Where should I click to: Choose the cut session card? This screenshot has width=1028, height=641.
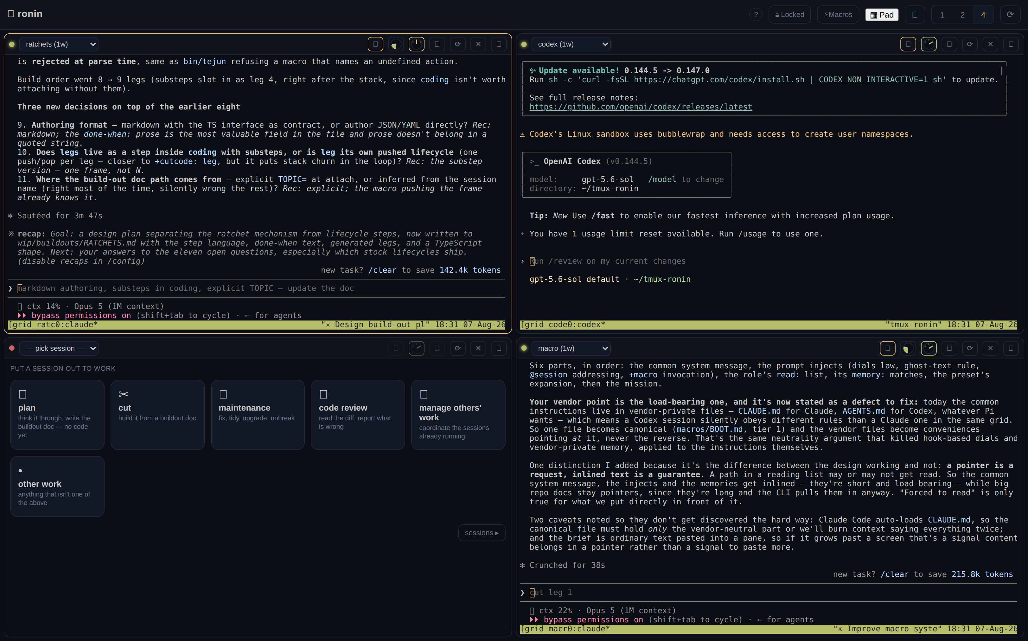click(158, 415)
